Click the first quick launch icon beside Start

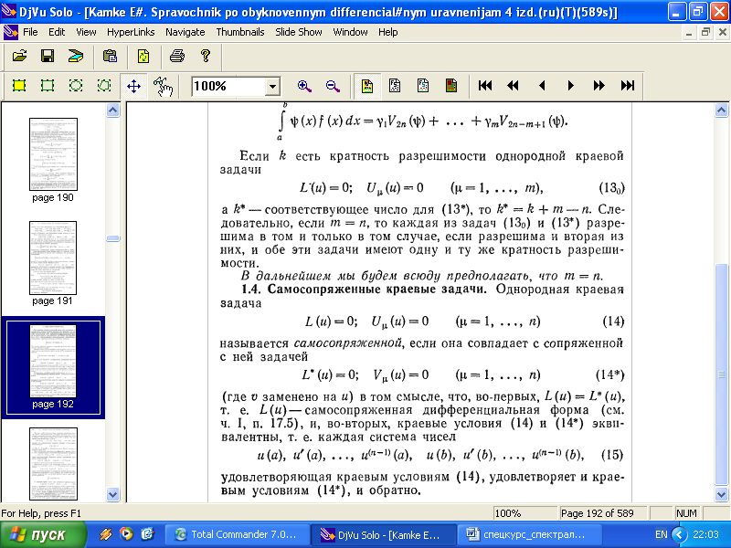click(x=105, y=534)
